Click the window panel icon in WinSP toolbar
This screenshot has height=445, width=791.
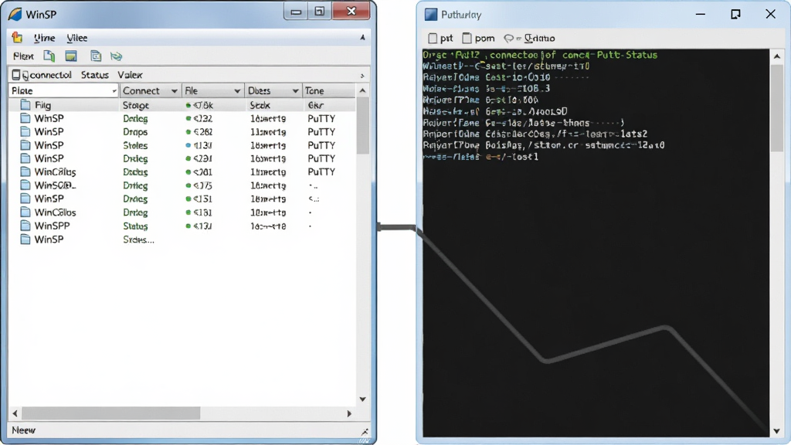tap(71, 56)
